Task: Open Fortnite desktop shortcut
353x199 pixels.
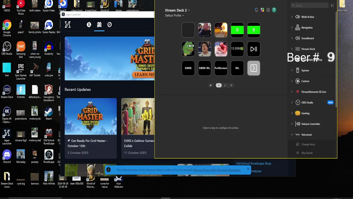Action: [21, 92]
